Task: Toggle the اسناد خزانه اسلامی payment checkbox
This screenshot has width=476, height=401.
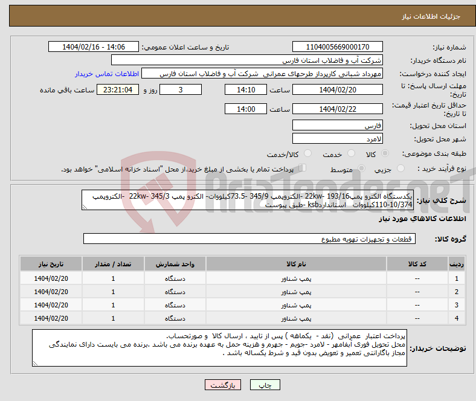Action: click(x=303, y=168)
